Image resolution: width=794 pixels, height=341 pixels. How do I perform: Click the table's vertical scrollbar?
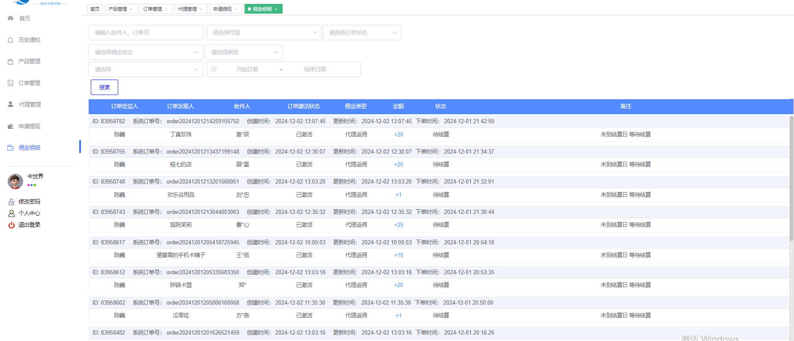pyautogui.click(x=791, y=178)
